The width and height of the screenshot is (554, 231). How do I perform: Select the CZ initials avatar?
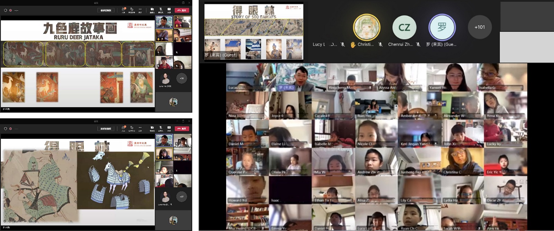[404, 27]
